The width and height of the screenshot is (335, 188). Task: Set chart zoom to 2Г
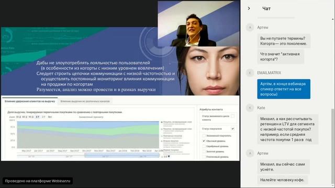[43, 117]
